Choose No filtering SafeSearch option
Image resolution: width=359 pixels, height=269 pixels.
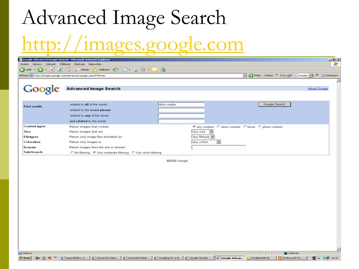tap(72, 152)
